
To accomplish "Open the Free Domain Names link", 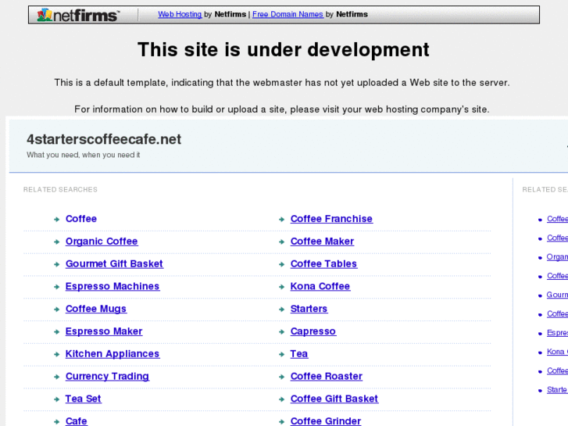I will click(288, 14).
